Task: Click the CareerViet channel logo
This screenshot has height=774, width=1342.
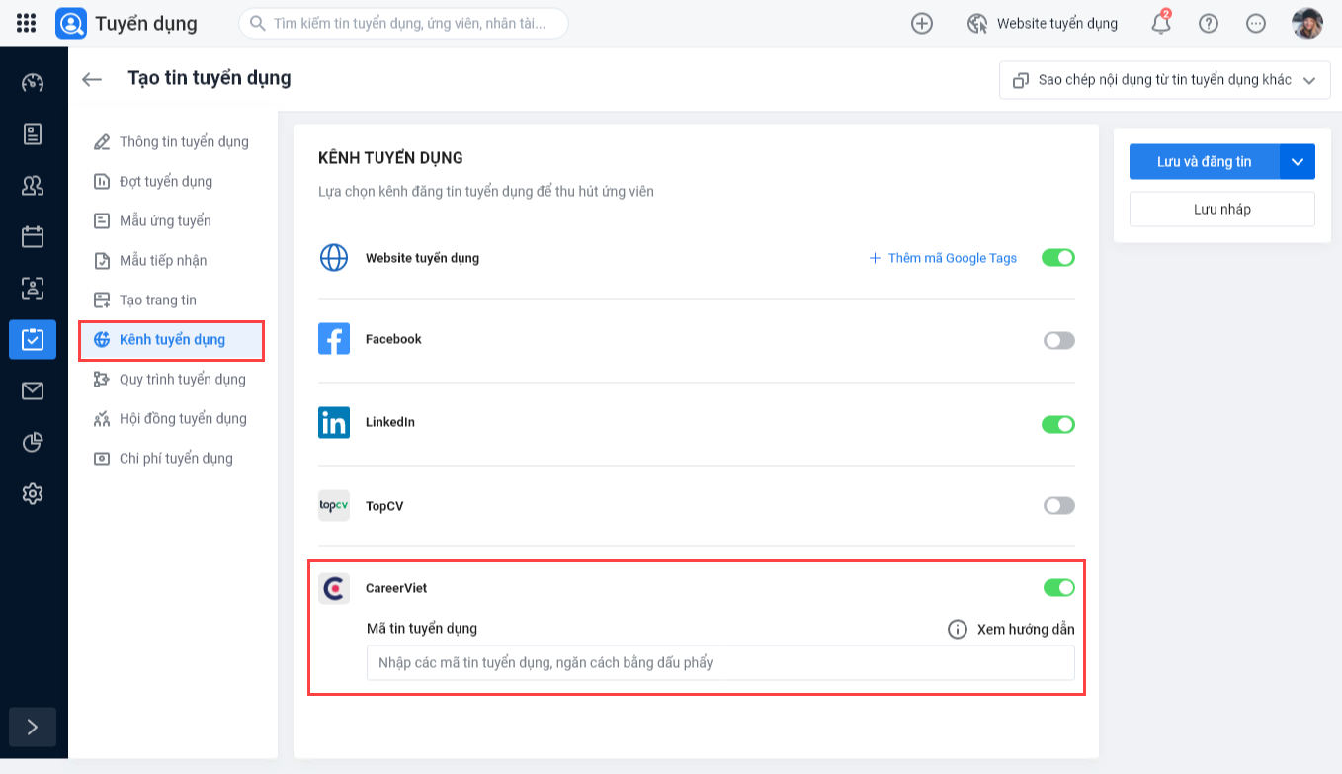Action: [x=334, y=588]
